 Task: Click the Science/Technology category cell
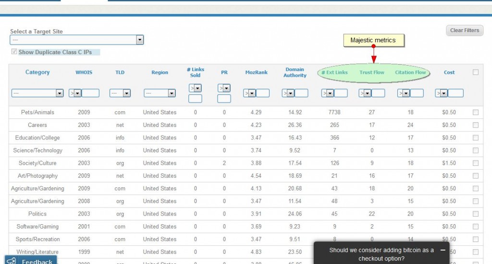[x=37, y=150]
